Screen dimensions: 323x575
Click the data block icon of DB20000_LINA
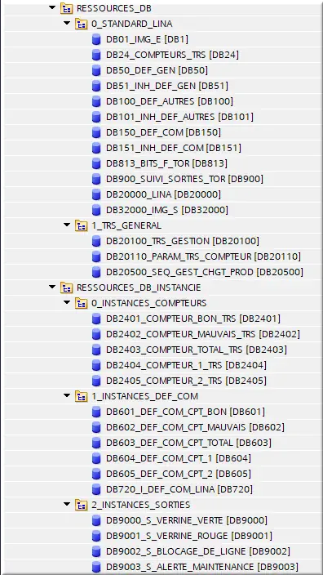[96, 194]
